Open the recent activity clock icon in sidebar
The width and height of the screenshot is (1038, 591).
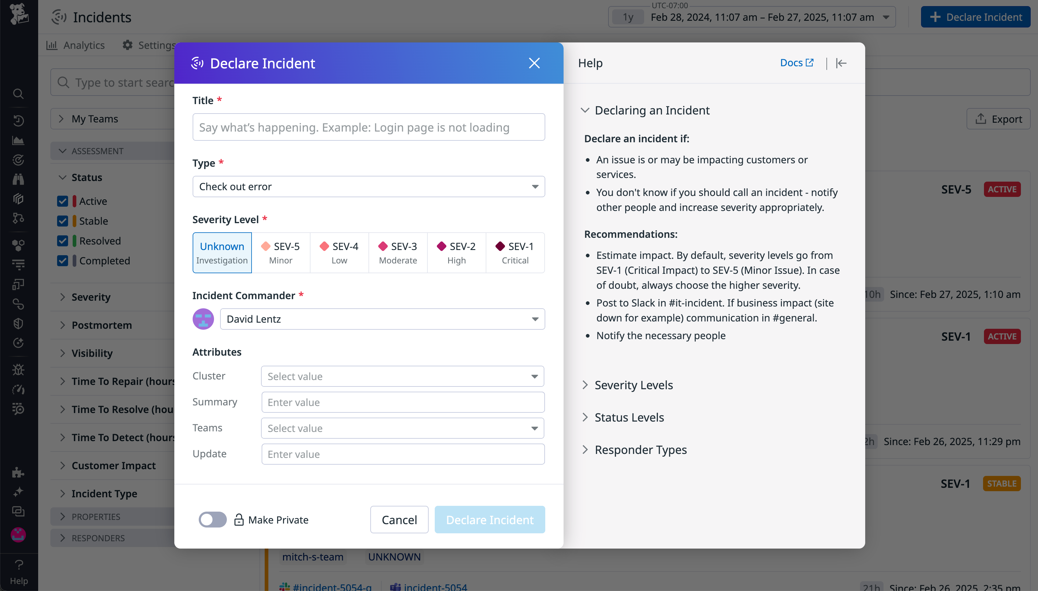click(18, 120)
